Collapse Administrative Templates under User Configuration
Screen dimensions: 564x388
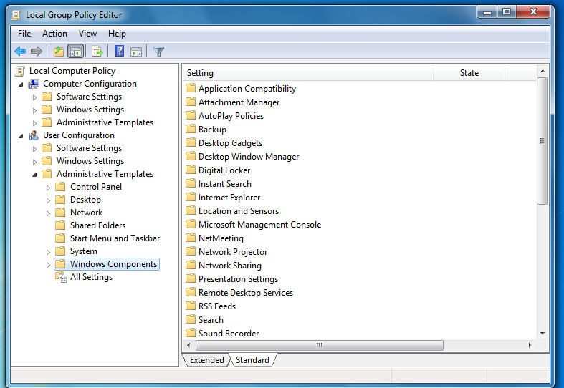click(x=34, y=175)
